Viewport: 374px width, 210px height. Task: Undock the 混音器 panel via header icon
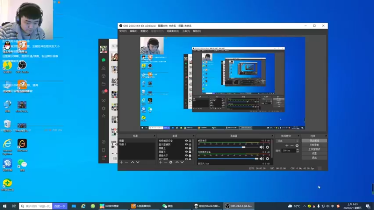[x=272, y=136]
